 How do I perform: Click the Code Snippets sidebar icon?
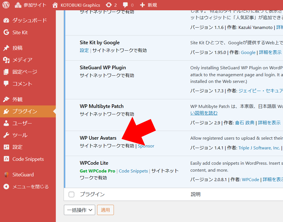pyautogui.click(x=6, y=159)
